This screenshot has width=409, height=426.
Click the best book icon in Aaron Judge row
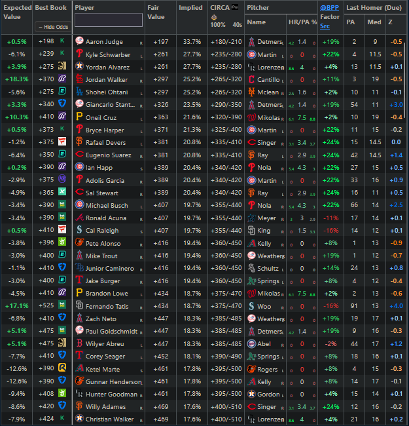[x=62, y=41]
